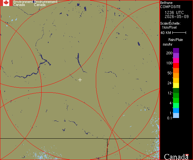Click the Environnement Canada French text
Viewport: 193px width, 160px height.
46,3
